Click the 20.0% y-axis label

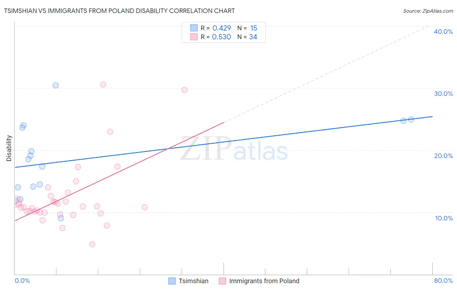(x=443, y=156)
